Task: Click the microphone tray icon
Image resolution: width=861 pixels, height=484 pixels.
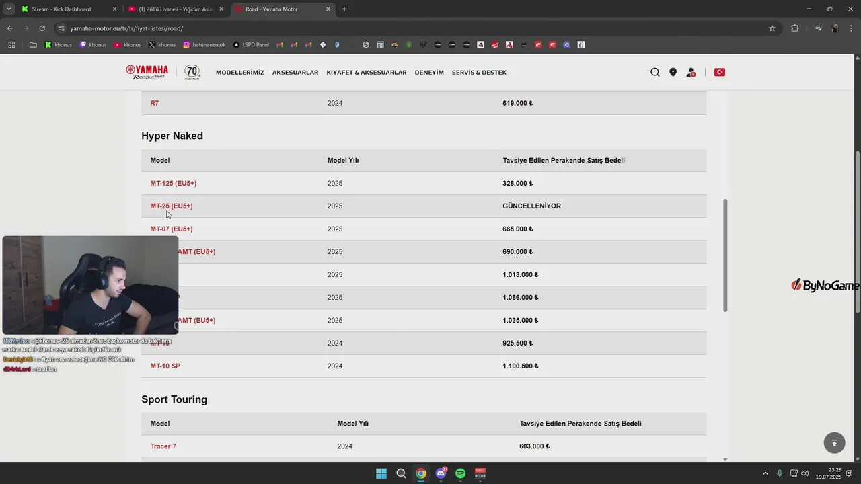Action: pyautogui.click(x=780, y=473)
